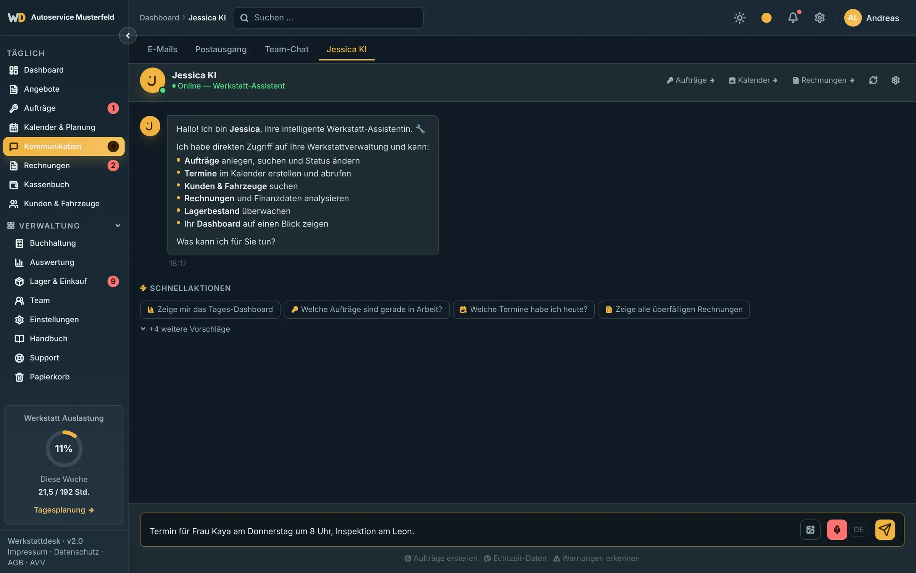
Task: Click the Suchen search field
Action: pyautogui.click(x=328, y=18)
